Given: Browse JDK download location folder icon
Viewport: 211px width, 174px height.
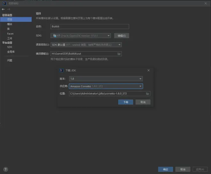Looking at the screenshot, I should pyautogui.click(x=147, y=94).
